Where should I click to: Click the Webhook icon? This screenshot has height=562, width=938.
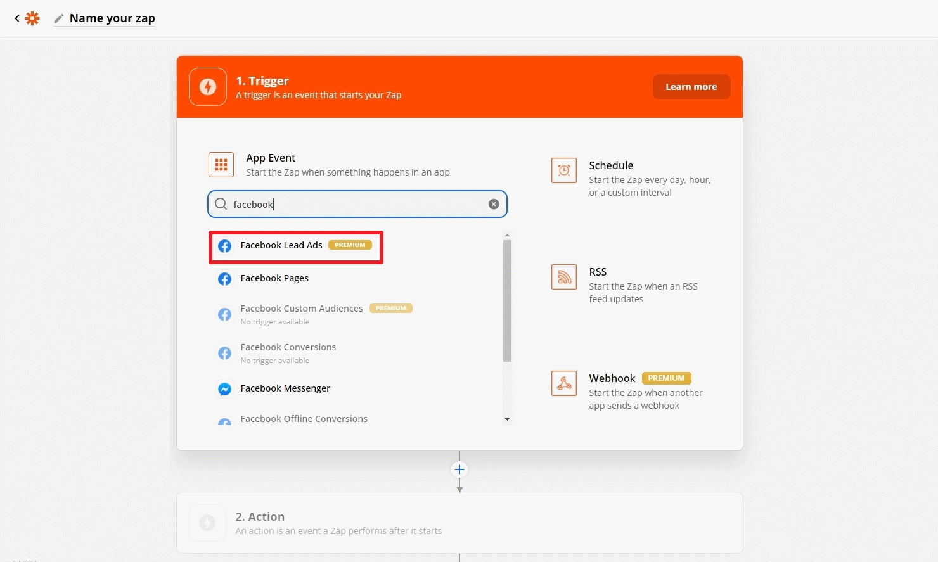point(564,383)
